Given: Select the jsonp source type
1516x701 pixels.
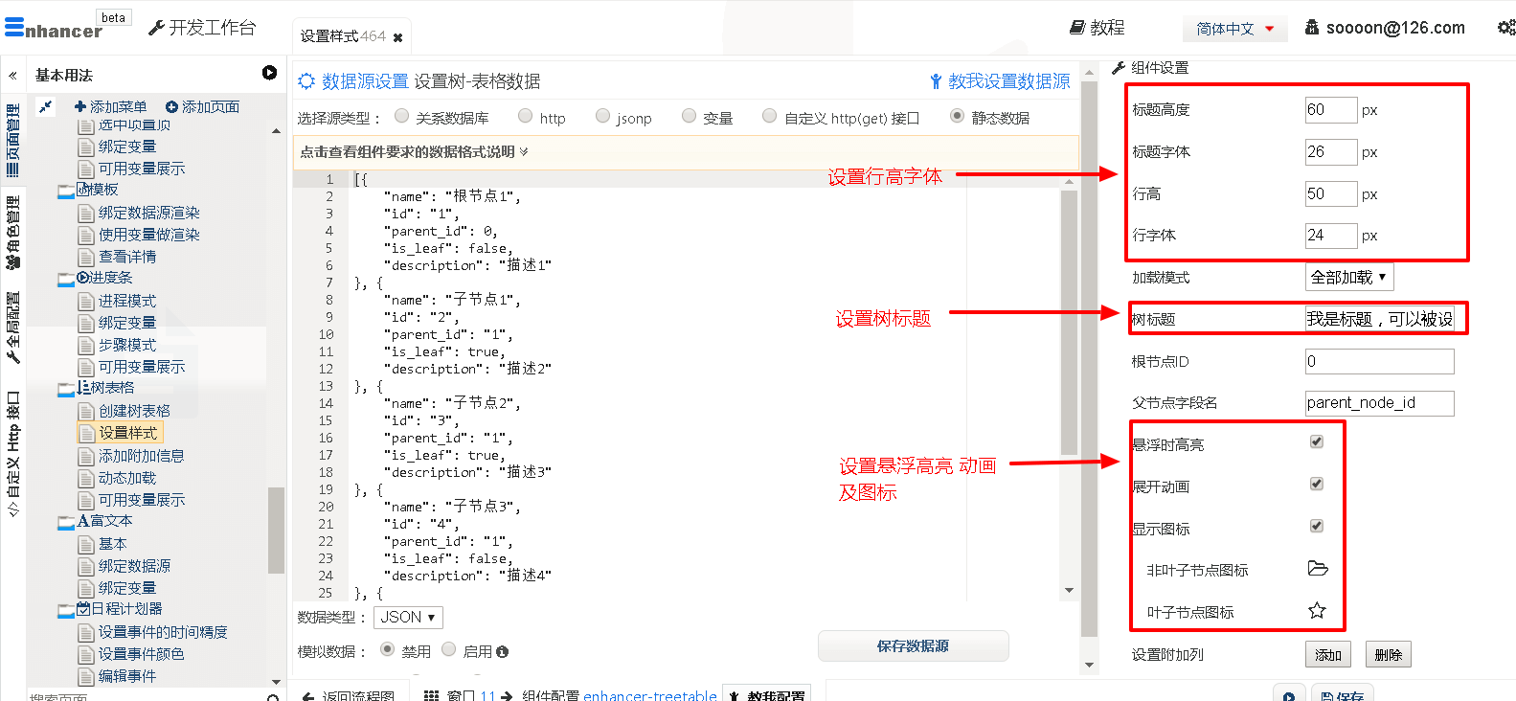Looking at the screenshot, I should (x=602, y=116).
